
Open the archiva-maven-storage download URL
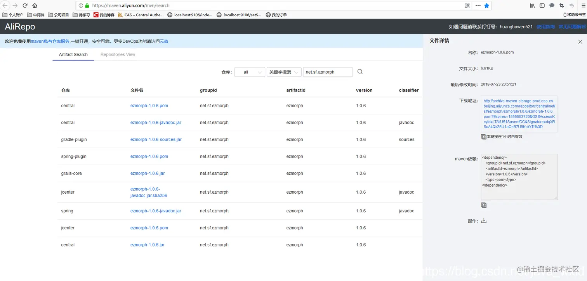click(x=519, y=114)
